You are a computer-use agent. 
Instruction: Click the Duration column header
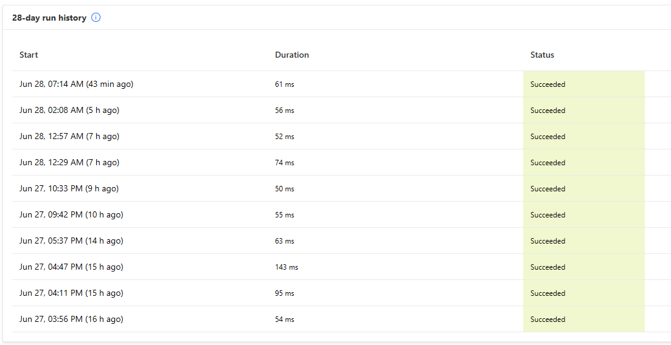point(292,55)
